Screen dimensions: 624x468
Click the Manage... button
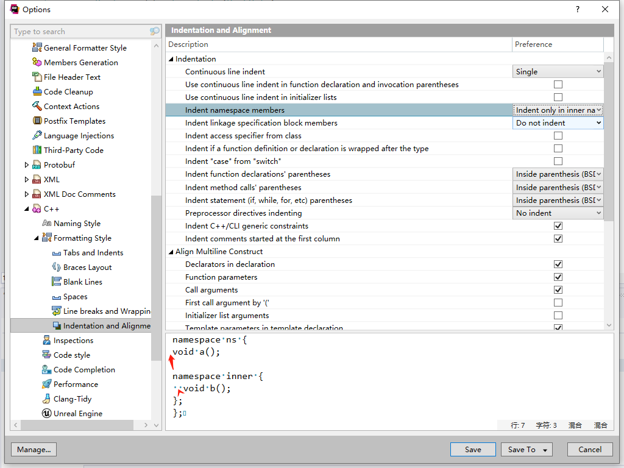tap(34, 449)
